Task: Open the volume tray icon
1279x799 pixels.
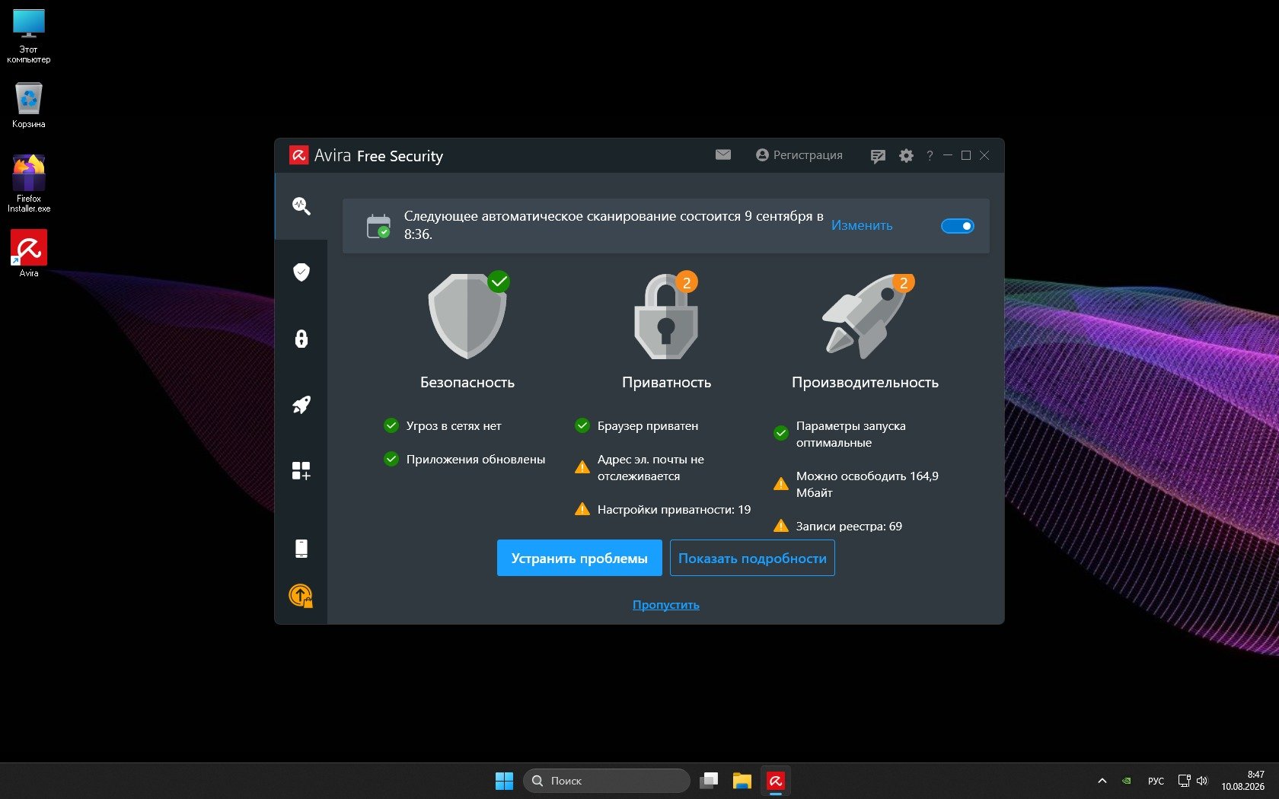Action: (x=1202, y=781)
